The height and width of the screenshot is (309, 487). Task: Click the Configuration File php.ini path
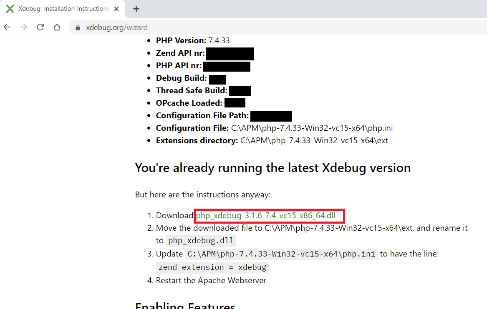click(312, 128)
